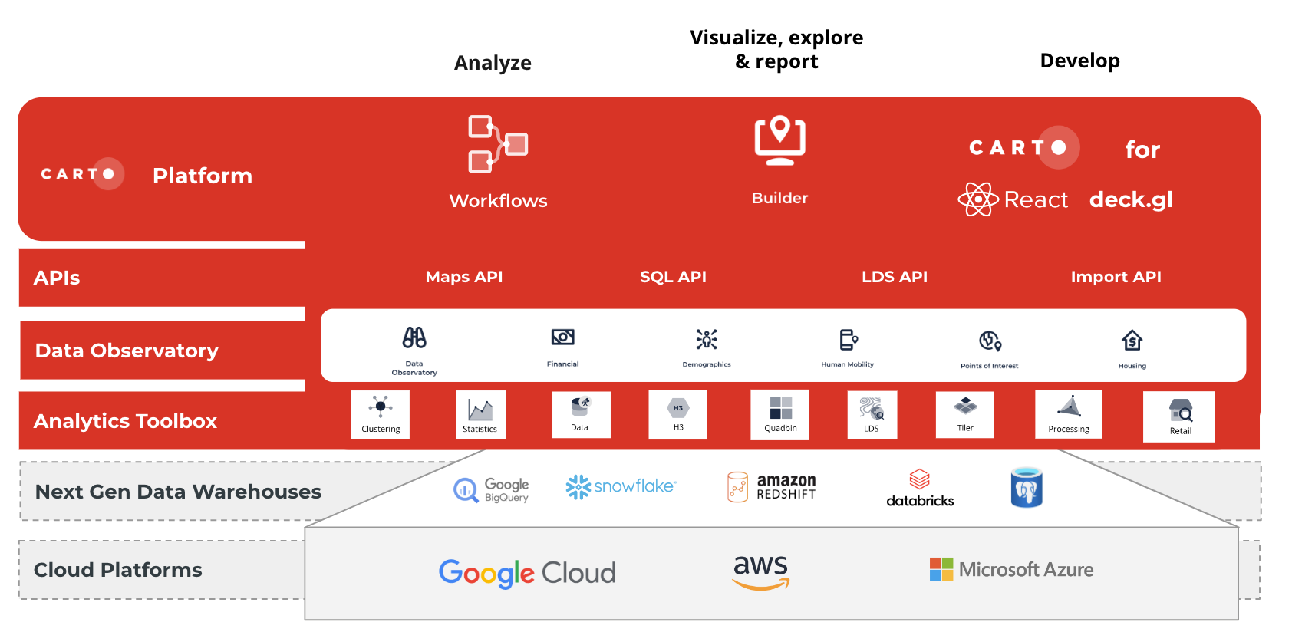Select the Data Observatory binoculars icon
Viewport: 1292px width, 632px height.
(x=414, y=337)
